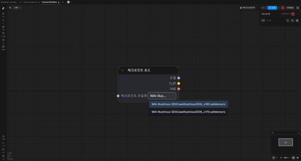The height and width of the screenshot is (161, 301).
Task: Open the extension manager button
Action: coord(248,8)
